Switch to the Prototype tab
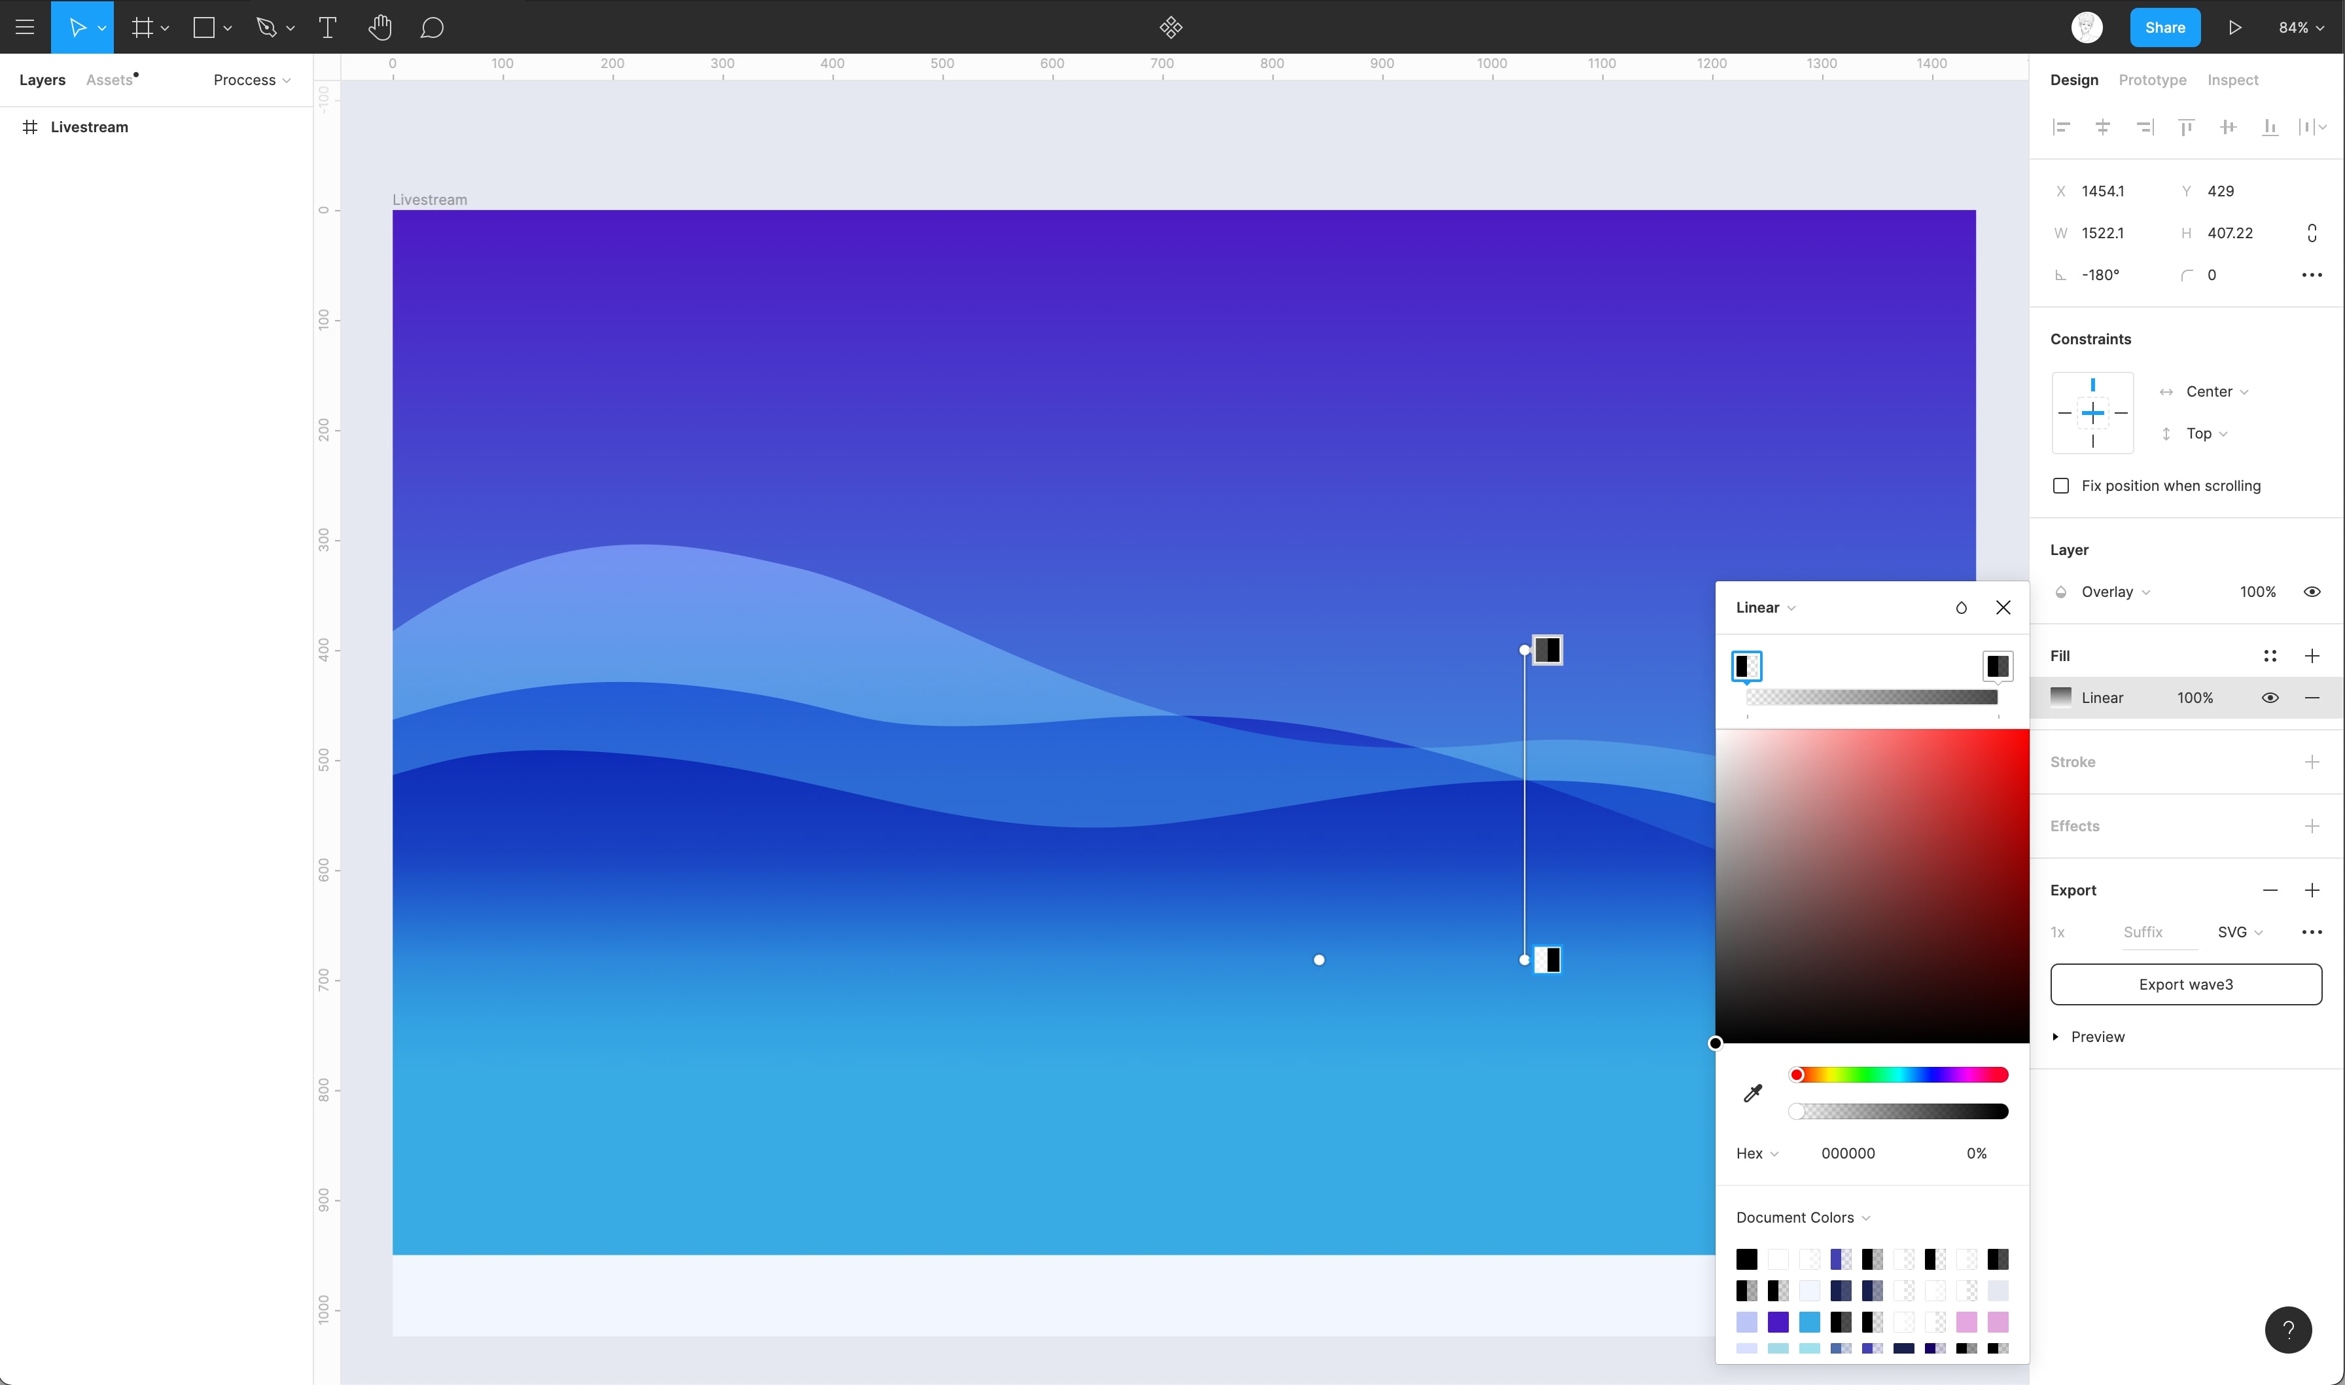The image size is (2345, 1385). 2152,81
